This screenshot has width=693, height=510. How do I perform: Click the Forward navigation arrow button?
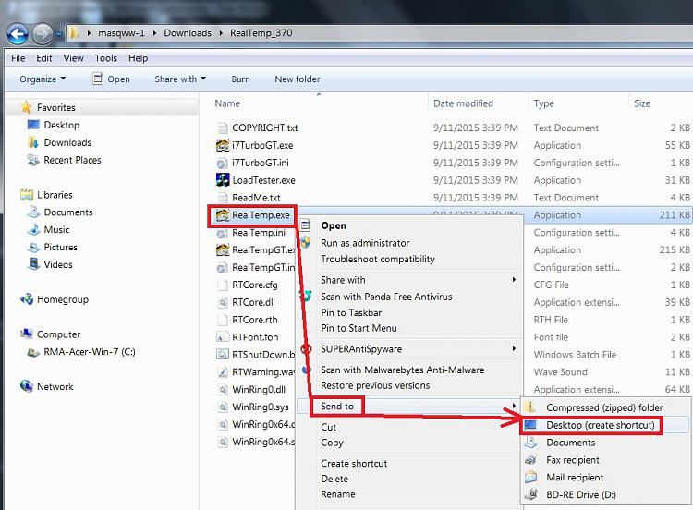43,33
